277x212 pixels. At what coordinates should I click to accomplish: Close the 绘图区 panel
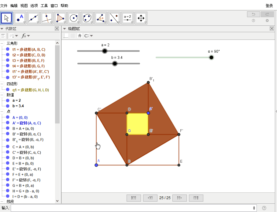click(x=272, y=28)
